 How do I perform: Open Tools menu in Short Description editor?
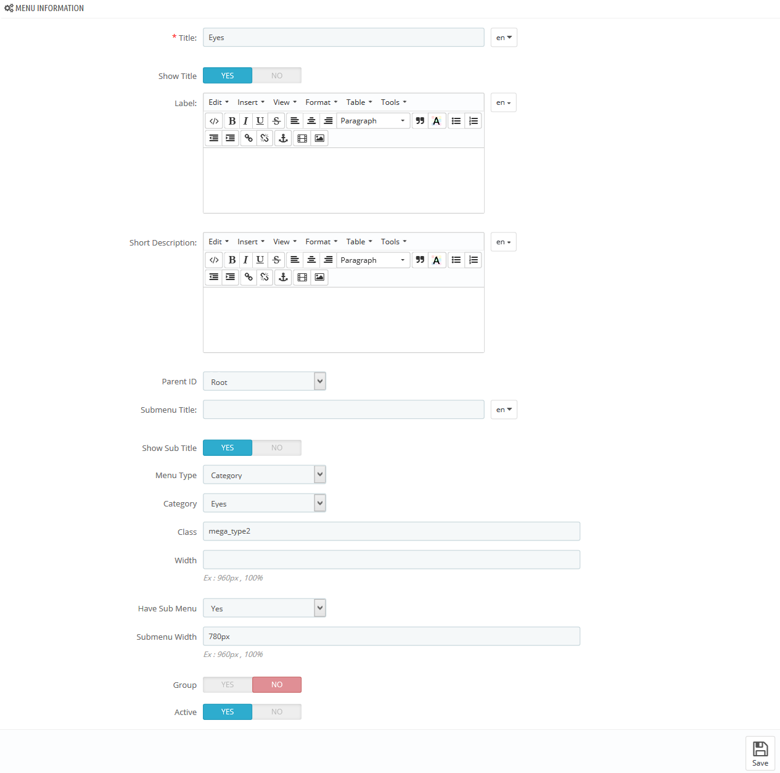pyautogui.click(x=393, y=242)
